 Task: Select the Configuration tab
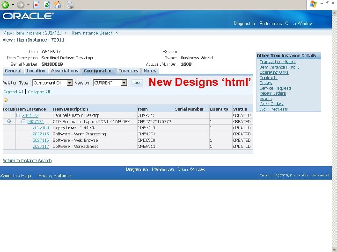[x=98, y=71]
